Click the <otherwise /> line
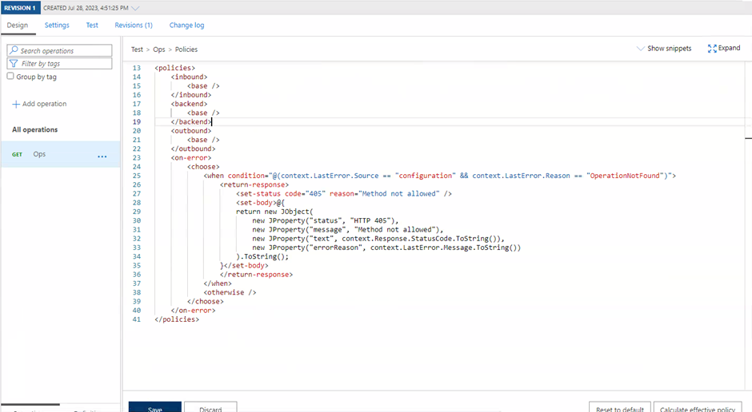The image size is (752, 412). [x=230, y=292]
